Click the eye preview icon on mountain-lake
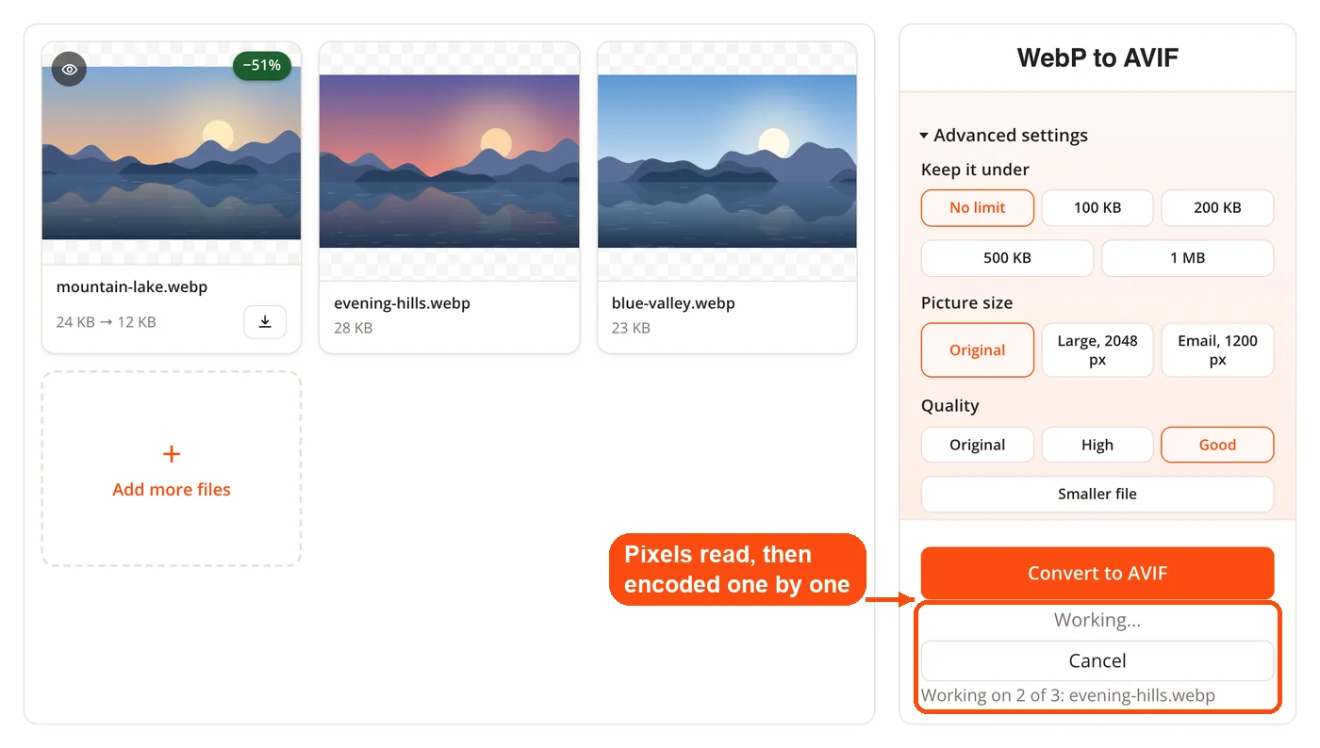 pos(69,69)
